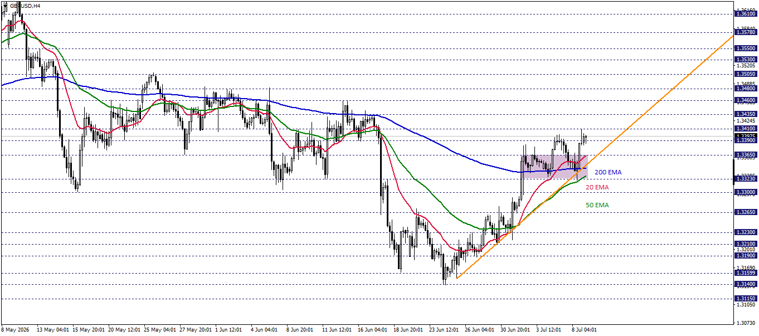The height and width of the screenshot is (336, 759).
Task: Select the 1.31900 price level label
Action: [x=746, y=256]
